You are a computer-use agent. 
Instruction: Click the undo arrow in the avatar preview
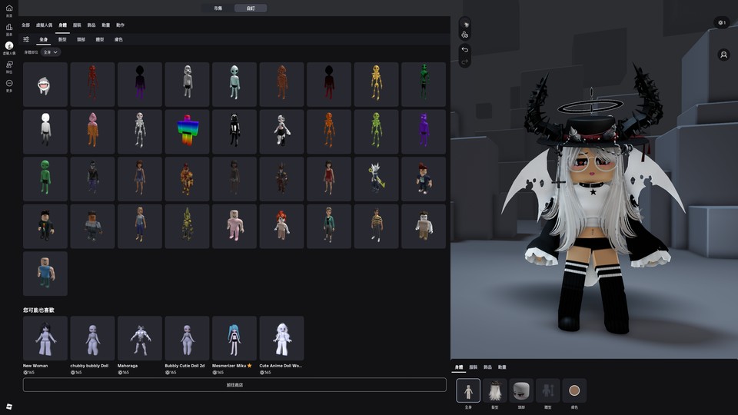pos(464,50)
